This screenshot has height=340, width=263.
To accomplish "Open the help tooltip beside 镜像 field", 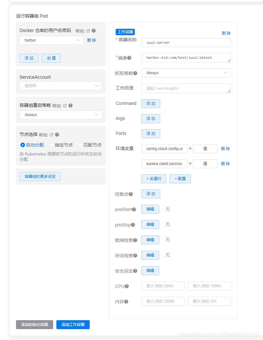I will tap(129, 58).
